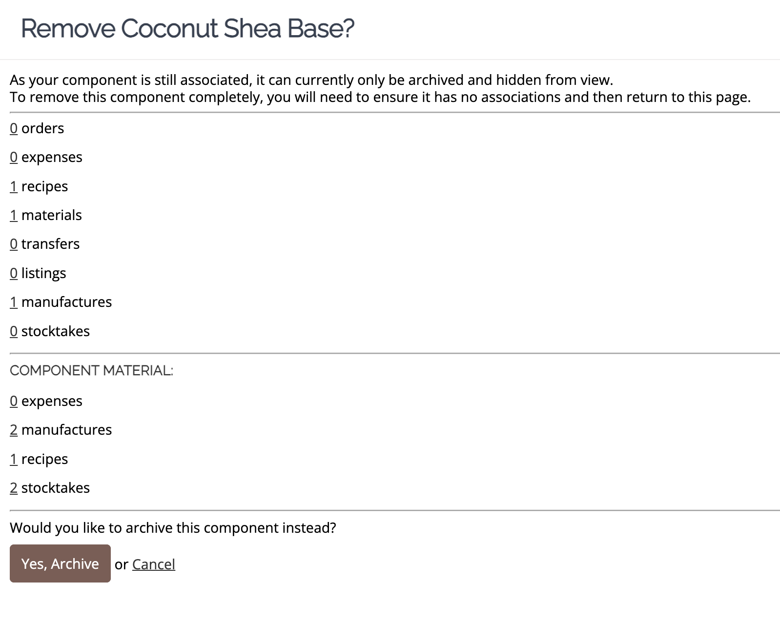View the 2 manufactures count link
The height and width of the screenshot is (643, 780).
(14, 430)
